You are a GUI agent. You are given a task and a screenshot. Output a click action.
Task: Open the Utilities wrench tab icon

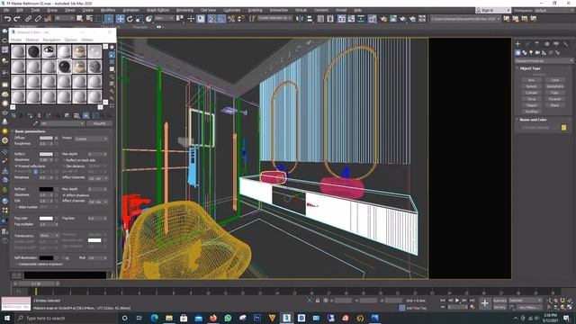click(x=566, y=44)
